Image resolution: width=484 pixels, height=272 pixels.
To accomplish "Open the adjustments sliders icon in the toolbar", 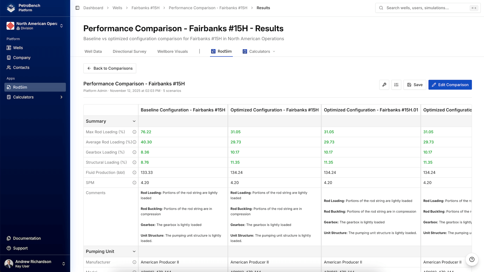I will (396, 85).
